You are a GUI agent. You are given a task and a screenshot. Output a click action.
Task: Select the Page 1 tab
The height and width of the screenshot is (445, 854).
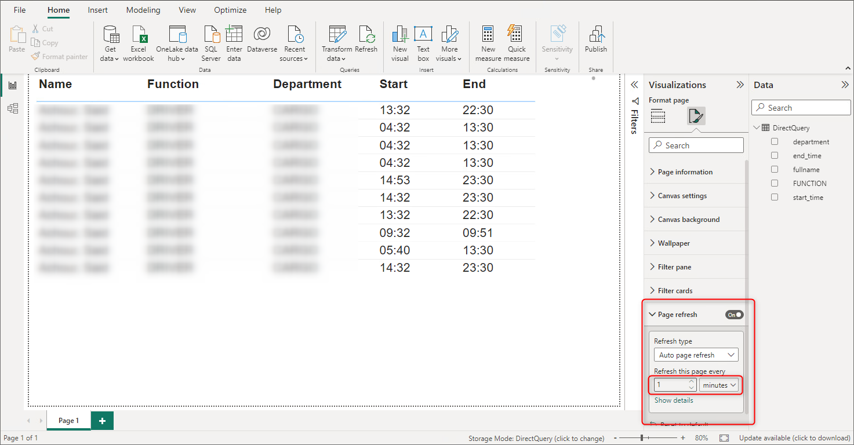[68, 421]
